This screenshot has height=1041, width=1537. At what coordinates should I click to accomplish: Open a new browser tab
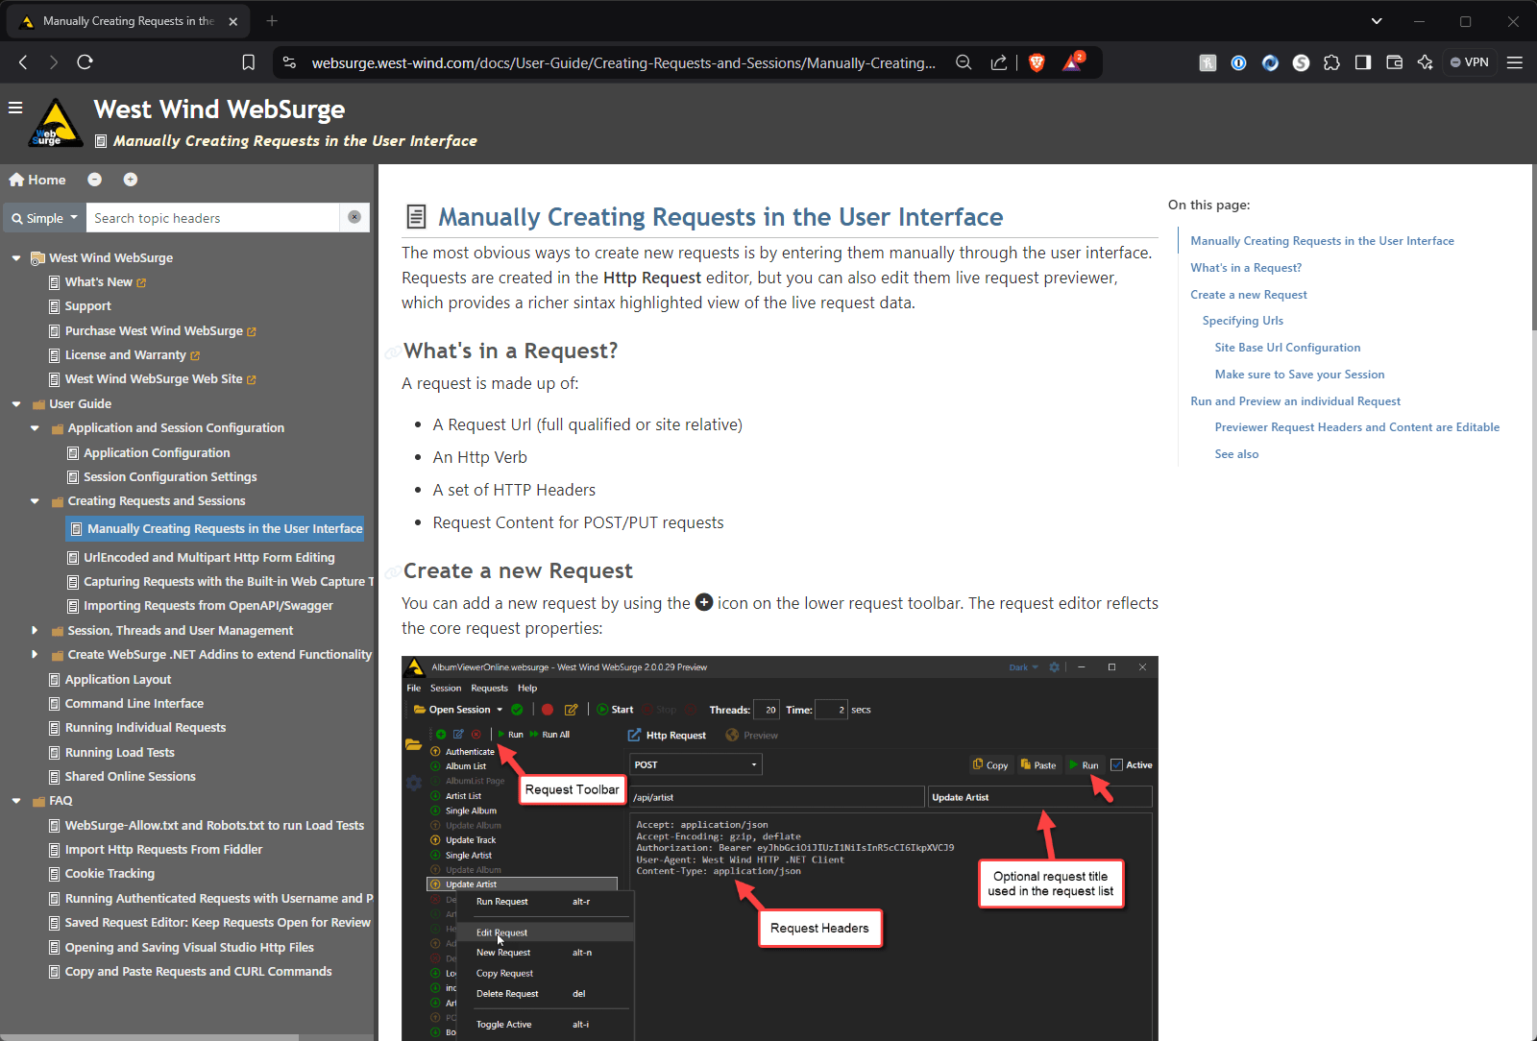[x=272, y=20]
